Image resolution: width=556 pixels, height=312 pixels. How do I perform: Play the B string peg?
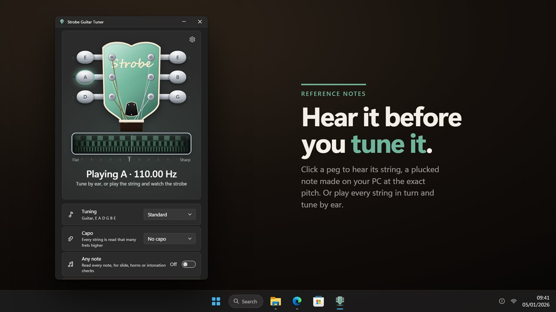pyautogui.click(x=177, y=77)
